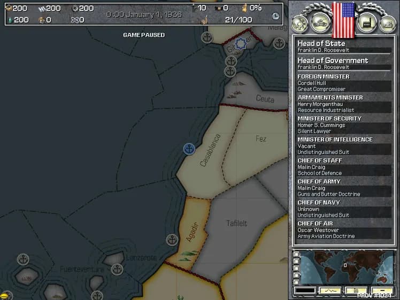Click the dissent hand icon showing 0%

[244, 8]
